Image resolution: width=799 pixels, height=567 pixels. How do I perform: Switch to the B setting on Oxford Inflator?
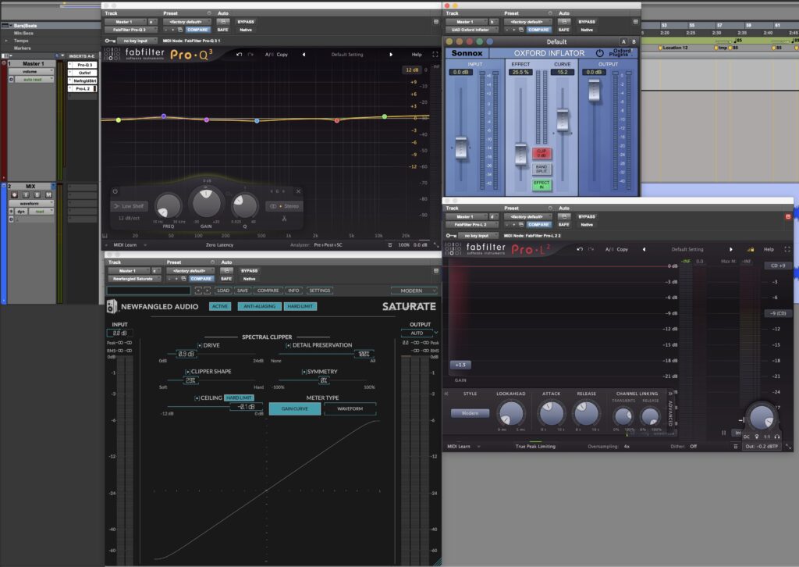pyautogui.click(x=634, y=41)
